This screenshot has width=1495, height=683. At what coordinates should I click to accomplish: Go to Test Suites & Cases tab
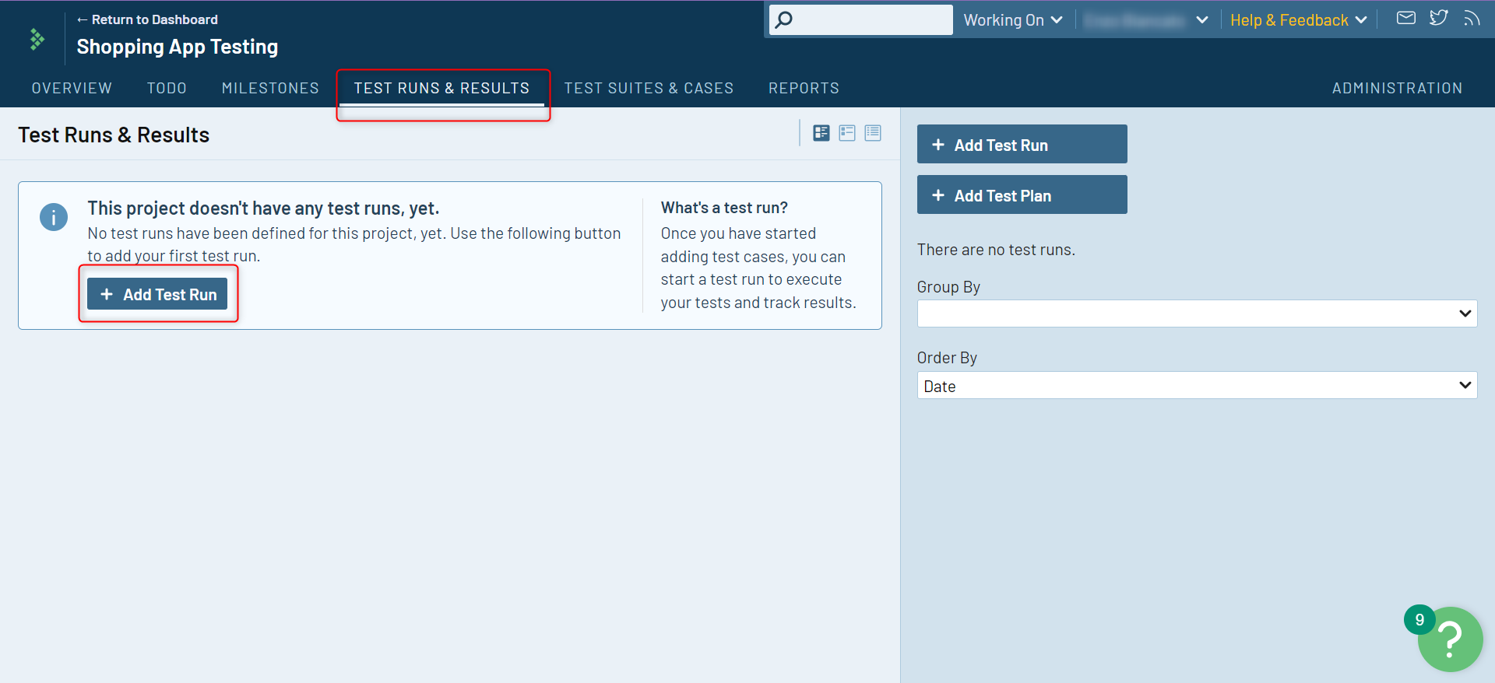pyautogui.click(x=649, y=88)
